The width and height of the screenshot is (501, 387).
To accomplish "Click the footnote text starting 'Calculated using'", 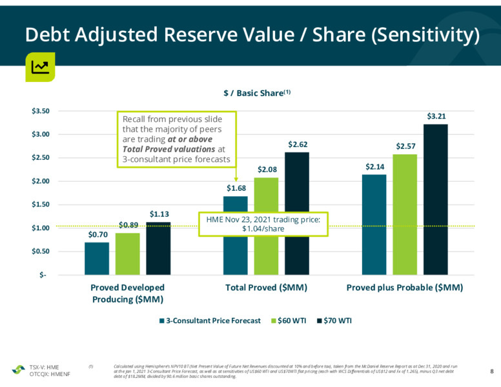I will coord(285,372).
